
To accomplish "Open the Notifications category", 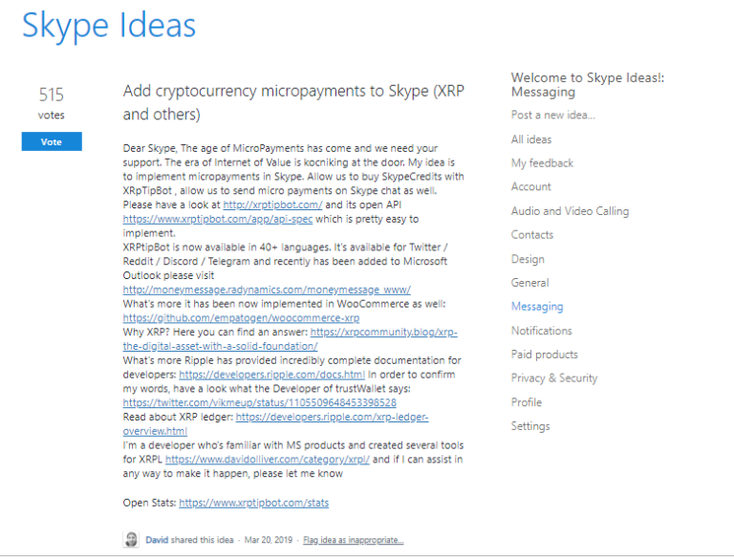I will (x=541, y=331).
